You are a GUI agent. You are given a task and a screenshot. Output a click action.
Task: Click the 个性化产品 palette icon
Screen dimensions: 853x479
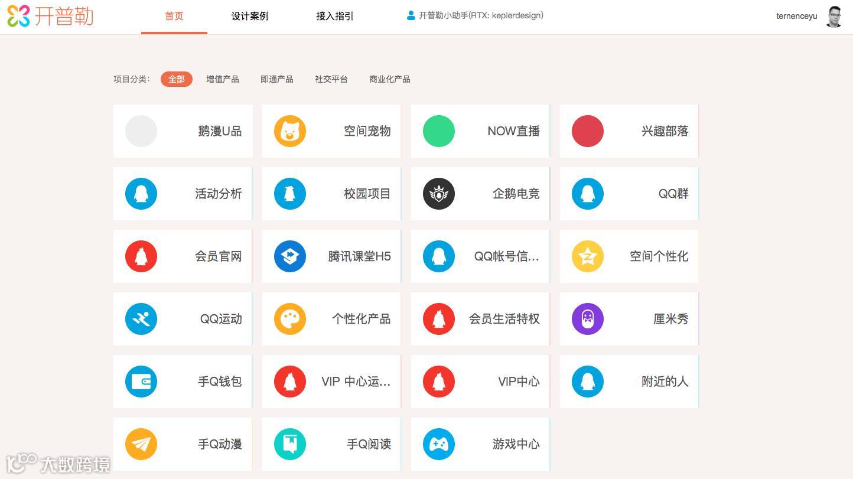(290, 319)
